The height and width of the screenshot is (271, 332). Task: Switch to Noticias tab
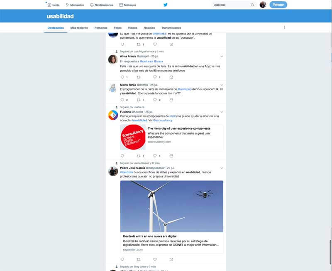(x=149, y=28)
